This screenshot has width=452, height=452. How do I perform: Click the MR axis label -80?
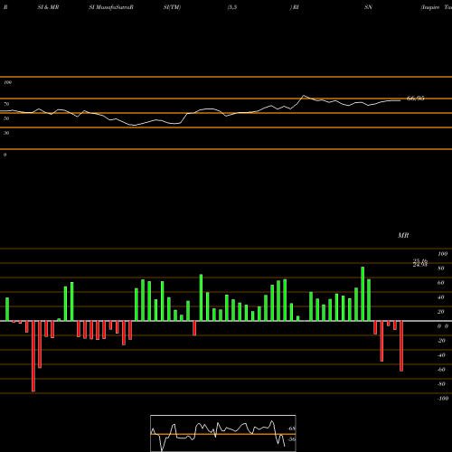(441, 384)
